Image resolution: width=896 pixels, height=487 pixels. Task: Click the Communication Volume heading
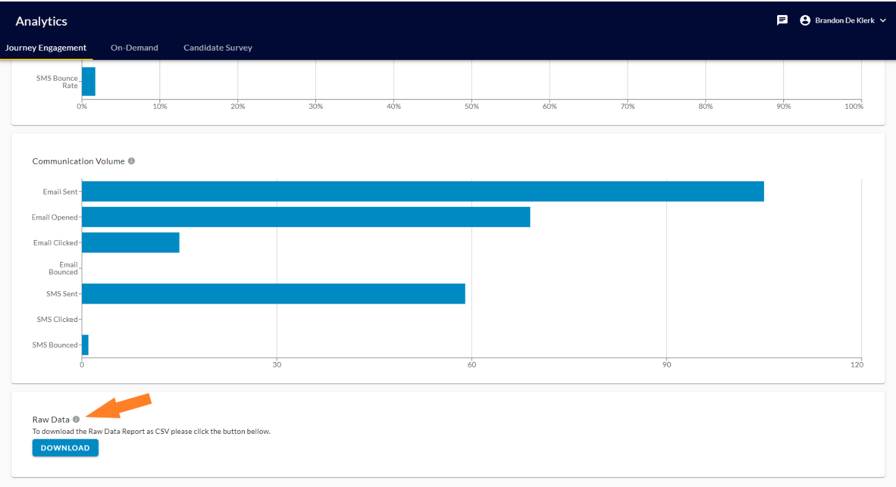pyautogui.click(x=78, y=161)
